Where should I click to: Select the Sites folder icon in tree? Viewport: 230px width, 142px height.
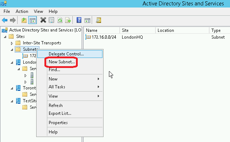point(11,36)
